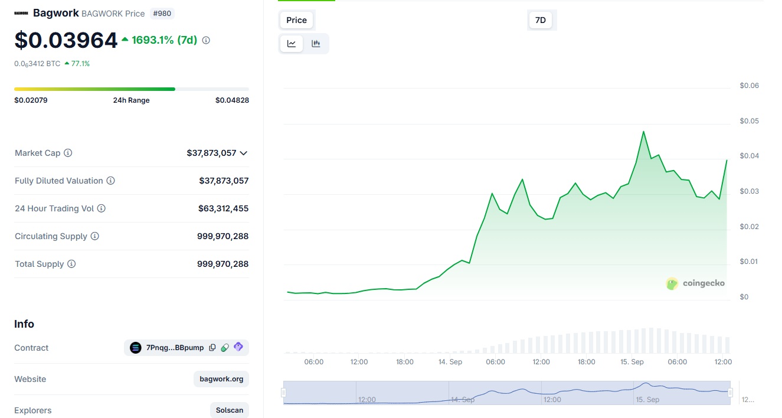This screenshot has width=782, height=418.
Task: Click the chart price peak near $0.05
Action: (643, 132)
